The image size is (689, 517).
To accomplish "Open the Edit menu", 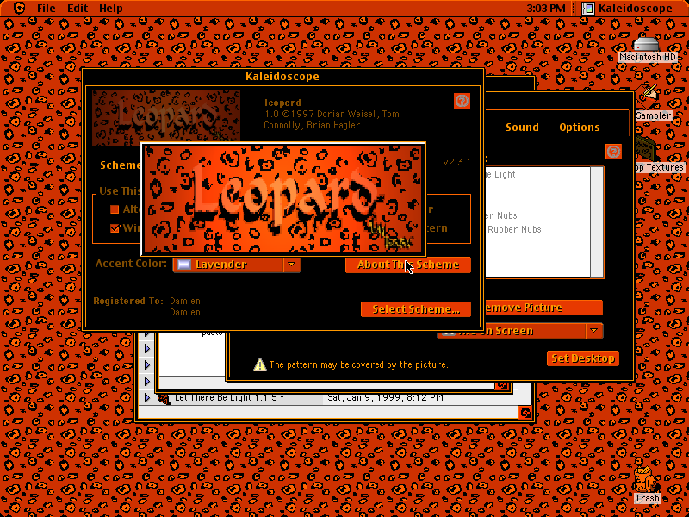I will 78,9.
